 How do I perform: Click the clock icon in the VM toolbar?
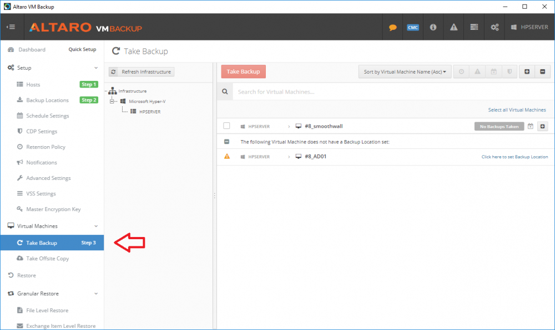point(461,71)
